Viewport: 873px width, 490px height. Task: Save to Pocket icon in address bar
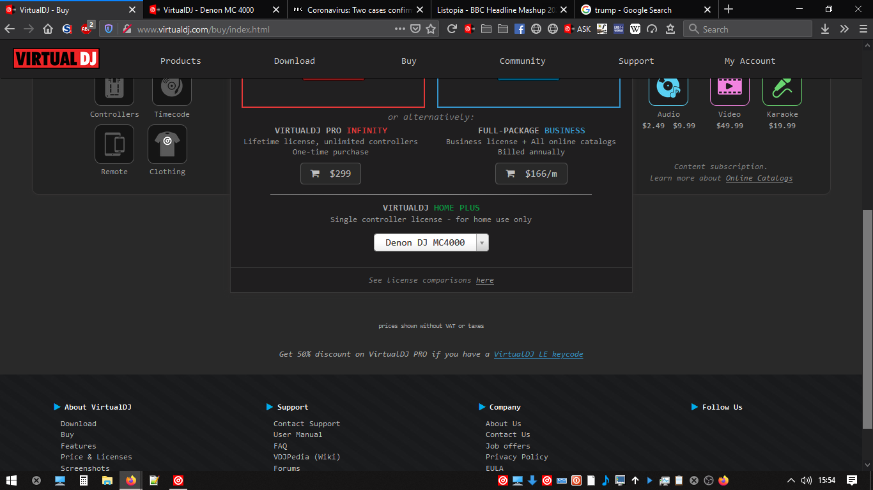[415, 29]
